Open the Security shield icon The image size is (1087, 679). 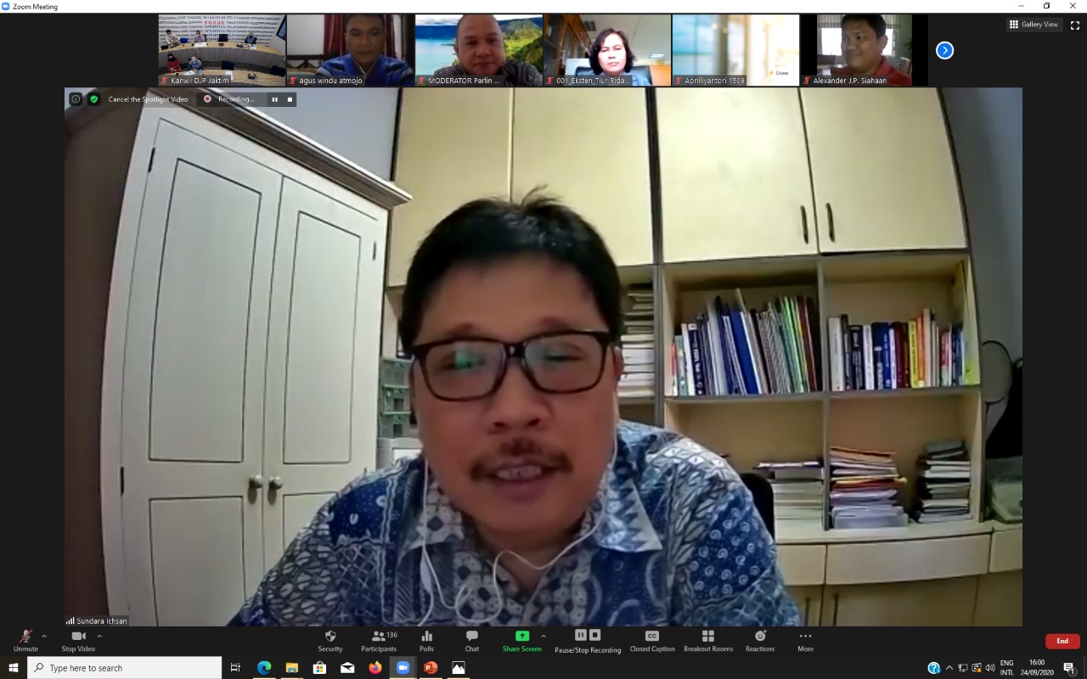point(330,637)
